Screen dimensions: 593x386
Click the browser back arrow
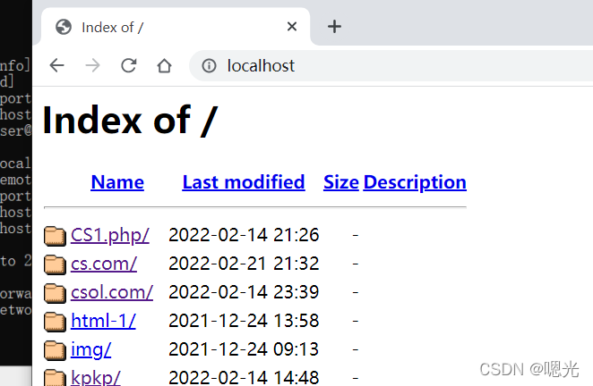pos(56,65)
